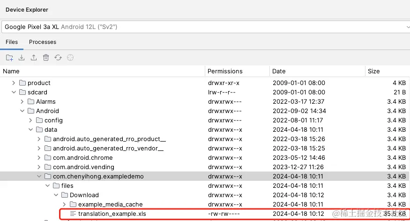Screen dimensions: 410x221
Task: Collapse the Android folder
Action: pyautogui.click(x=22, y=111)
